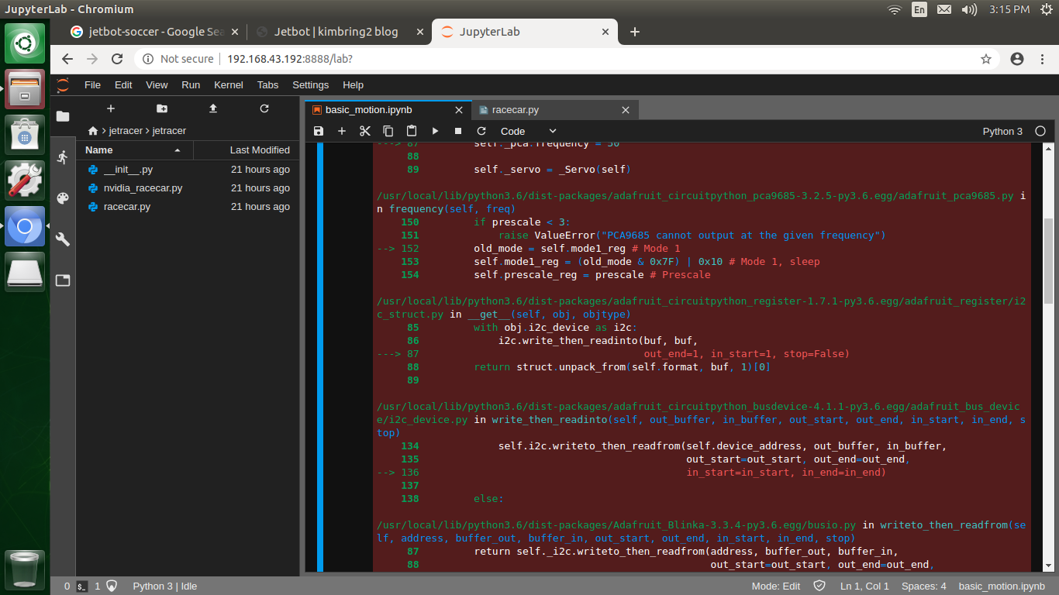Open Chromium's three-dot menu
The image size is (1059, 595).
(1043, 59)
